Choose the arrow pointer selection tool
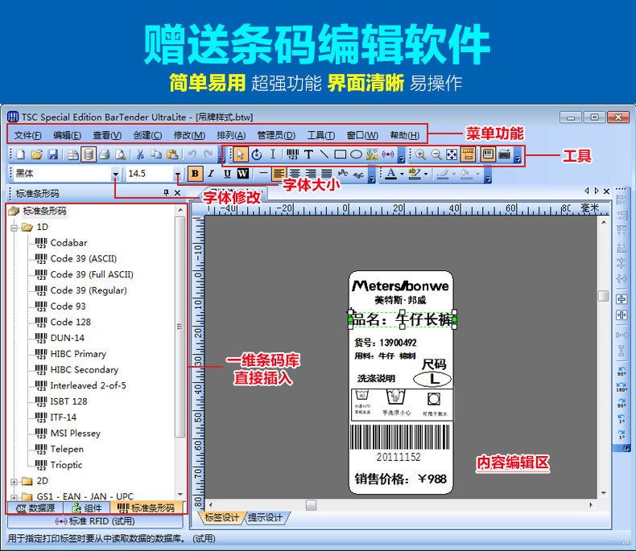636x551 pixels. click(240, 154)
